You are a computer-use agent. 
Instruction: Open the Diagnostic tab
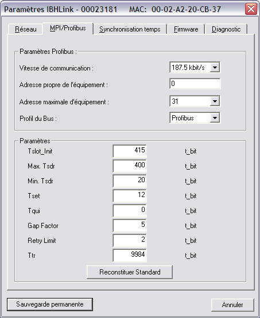click(x=226, y=29)
